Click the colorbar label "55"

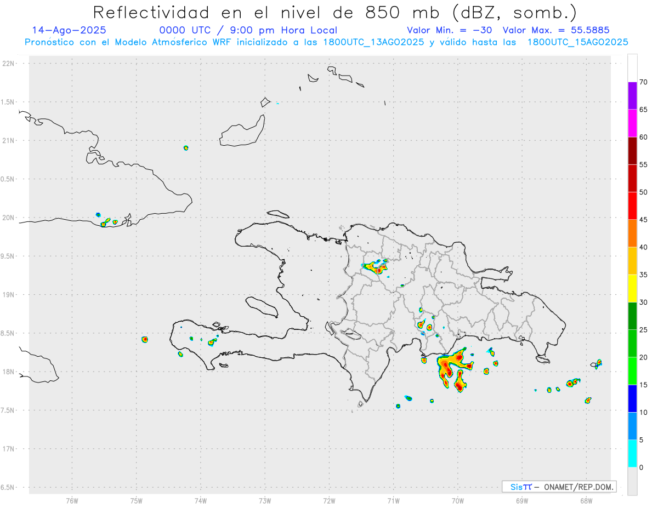[x=643, y=164]
